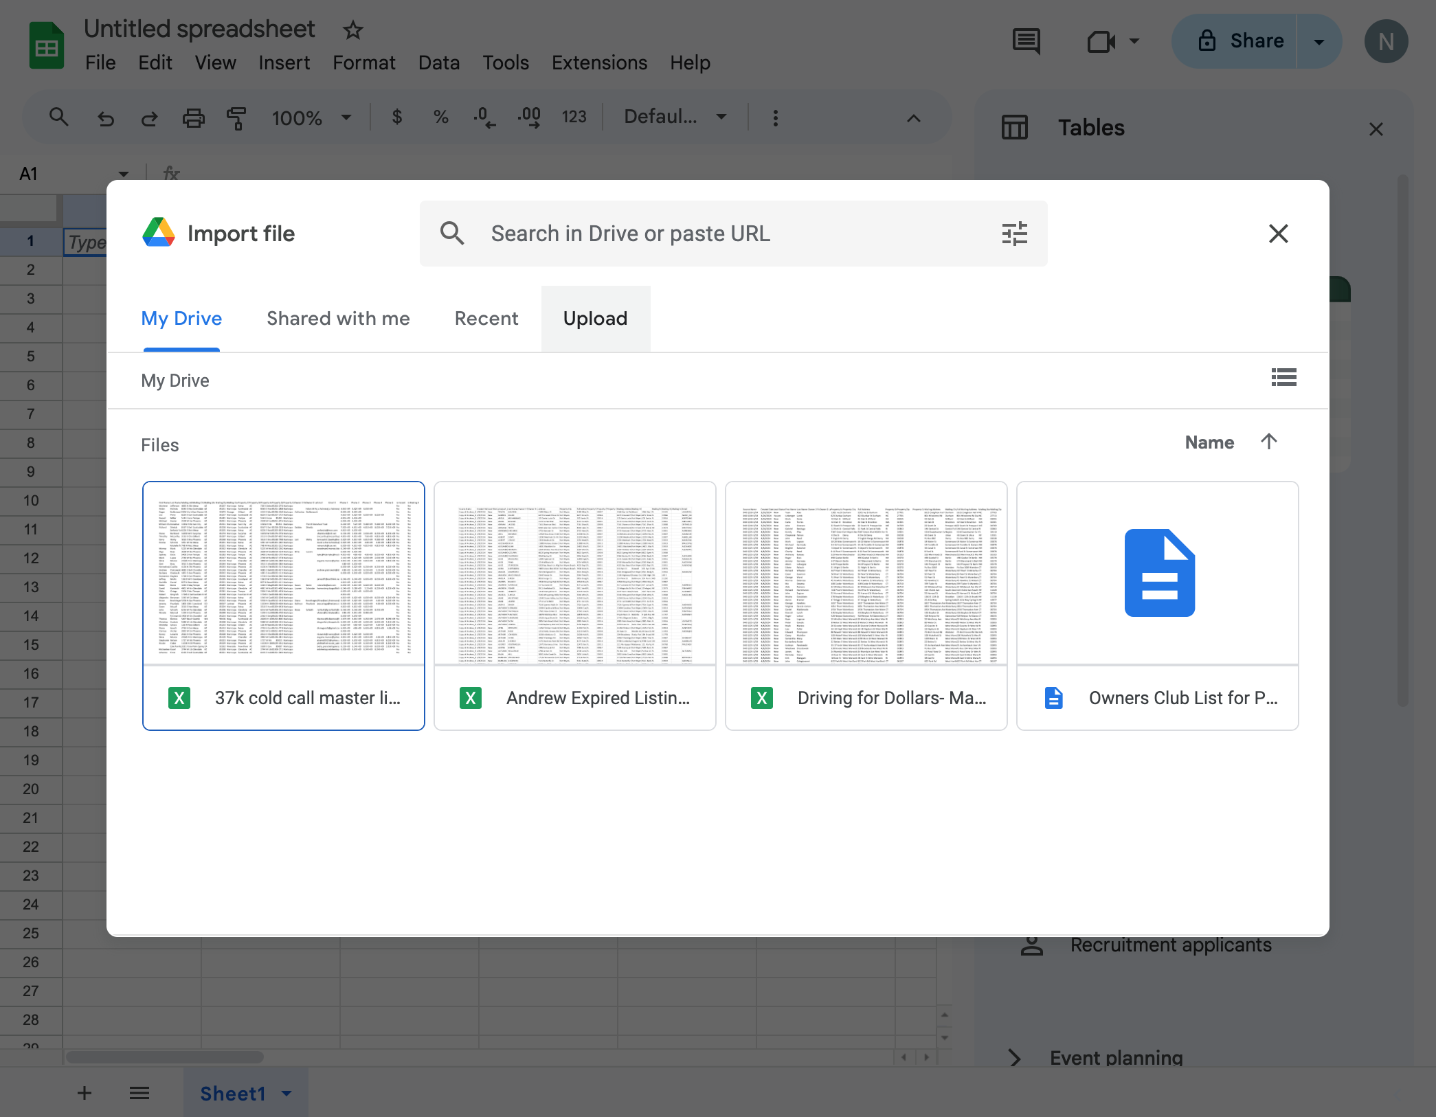Open more toolbar options three dots

click(776, 118)
